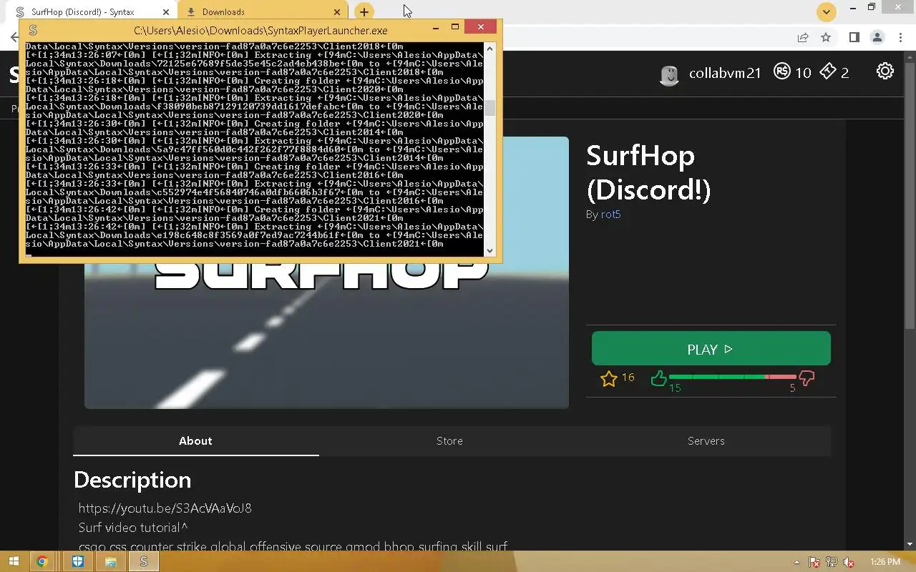Open the settings gear in site header
This screenshot has height=572, width=916.
(x=885, y=71)
